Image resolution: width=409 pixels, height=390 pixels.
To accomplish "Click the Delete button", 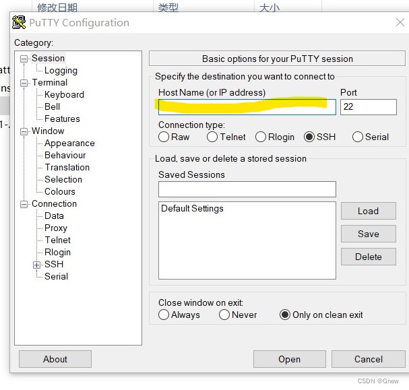I will point(369,257).
